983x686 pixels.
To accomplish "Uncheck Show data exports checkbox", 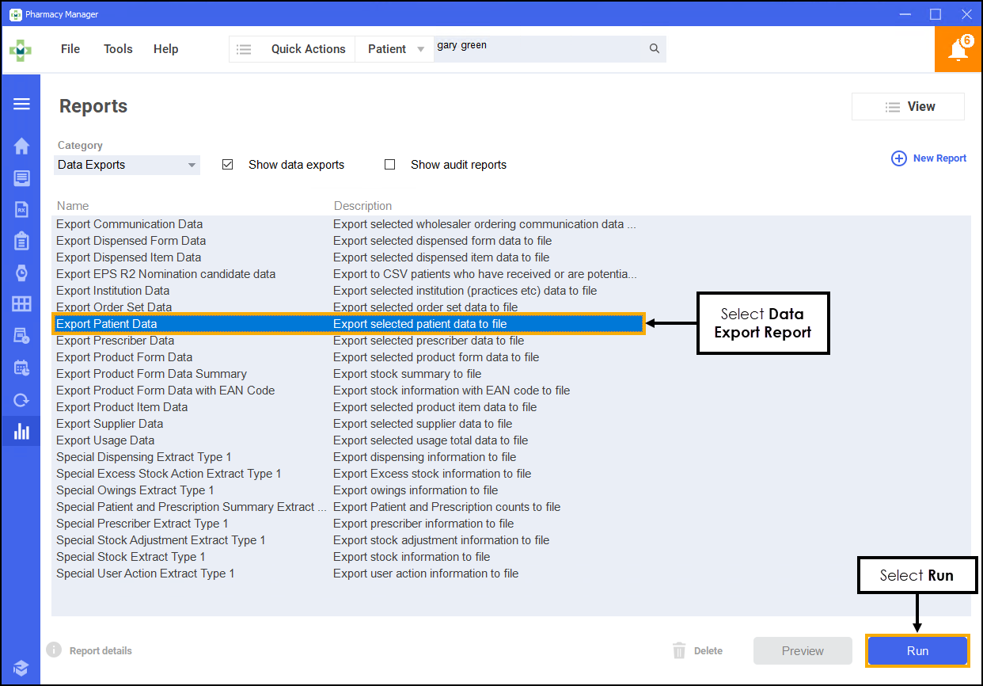I will coord(228,165).
